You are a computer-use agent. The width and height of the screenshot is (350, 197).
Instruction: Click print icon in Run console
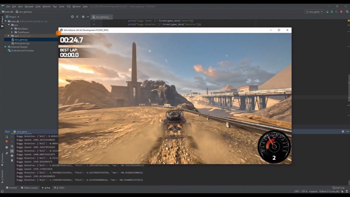click(12, 156)
